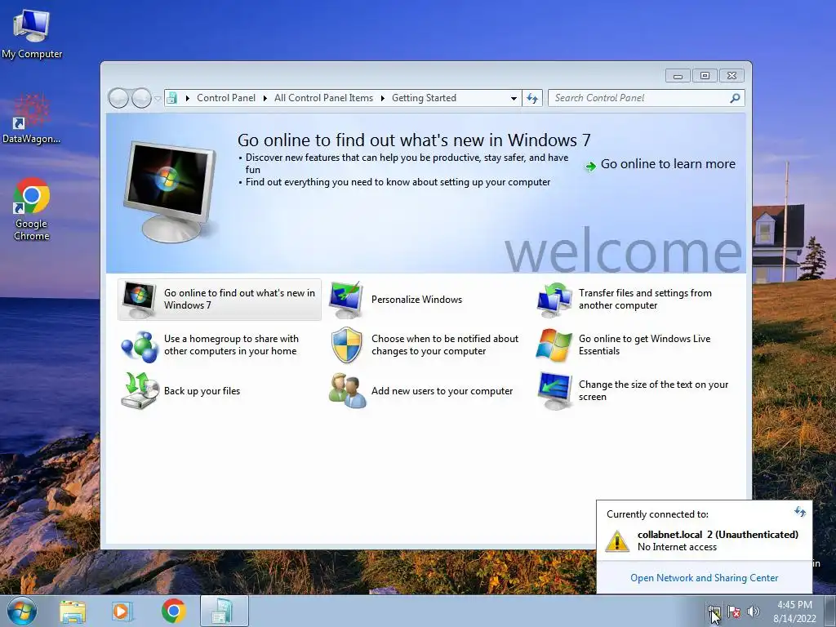Image resolution: width=836 pixels, height=627 pixels.
Task: Expand arrow after All Control Panel Items
Action: [x=382, y=98]
